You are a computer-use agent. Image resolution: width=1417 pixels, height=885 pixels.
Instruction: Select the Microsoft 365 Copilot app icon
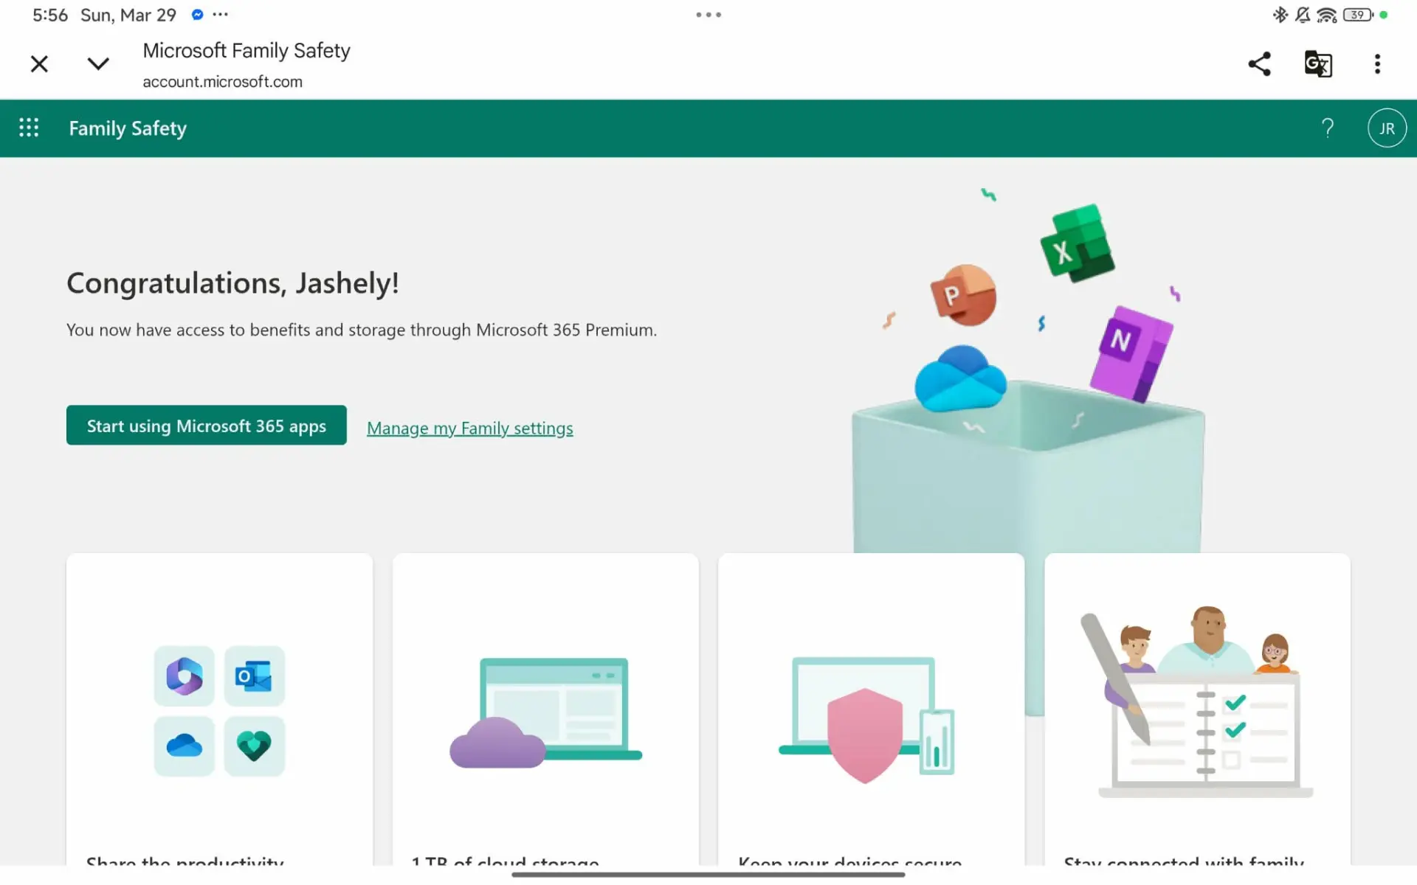pyautogui.click(x=185, y=676)
